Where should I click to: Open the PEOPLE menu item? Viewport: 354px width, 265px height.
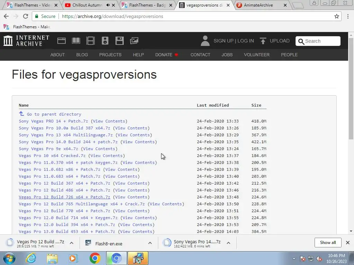(289, 55)
